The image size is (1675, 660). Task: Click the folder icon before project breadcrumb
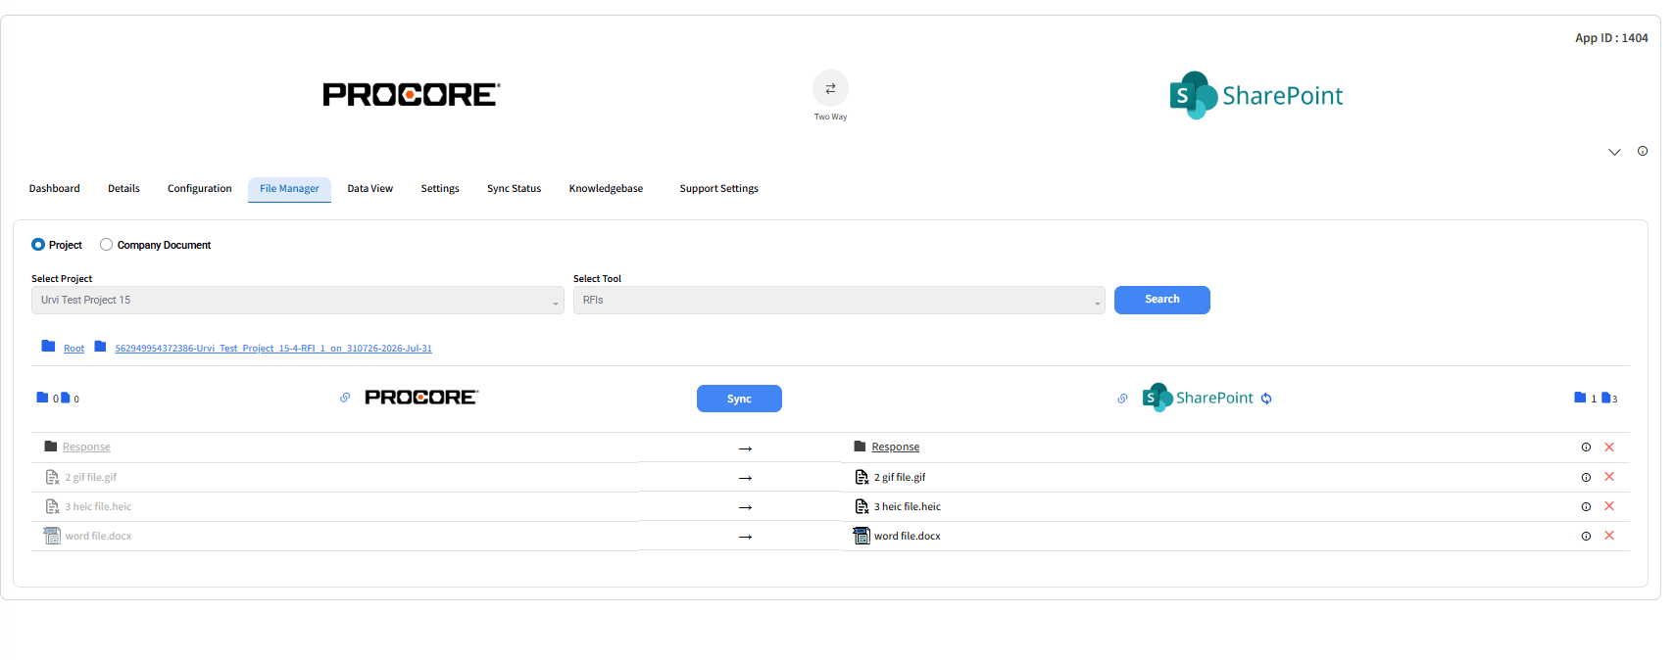(x=100, y=346)
